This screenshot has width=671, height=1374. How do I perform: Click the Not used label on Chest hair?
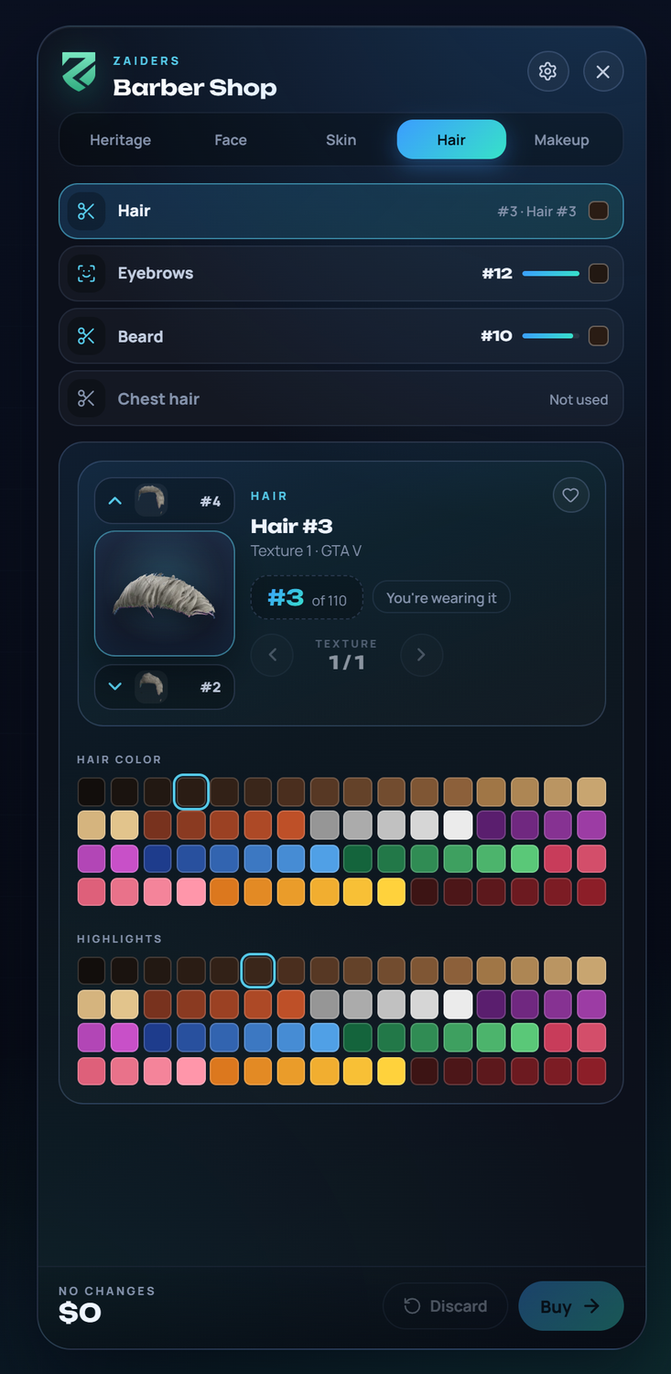(579, 399)
